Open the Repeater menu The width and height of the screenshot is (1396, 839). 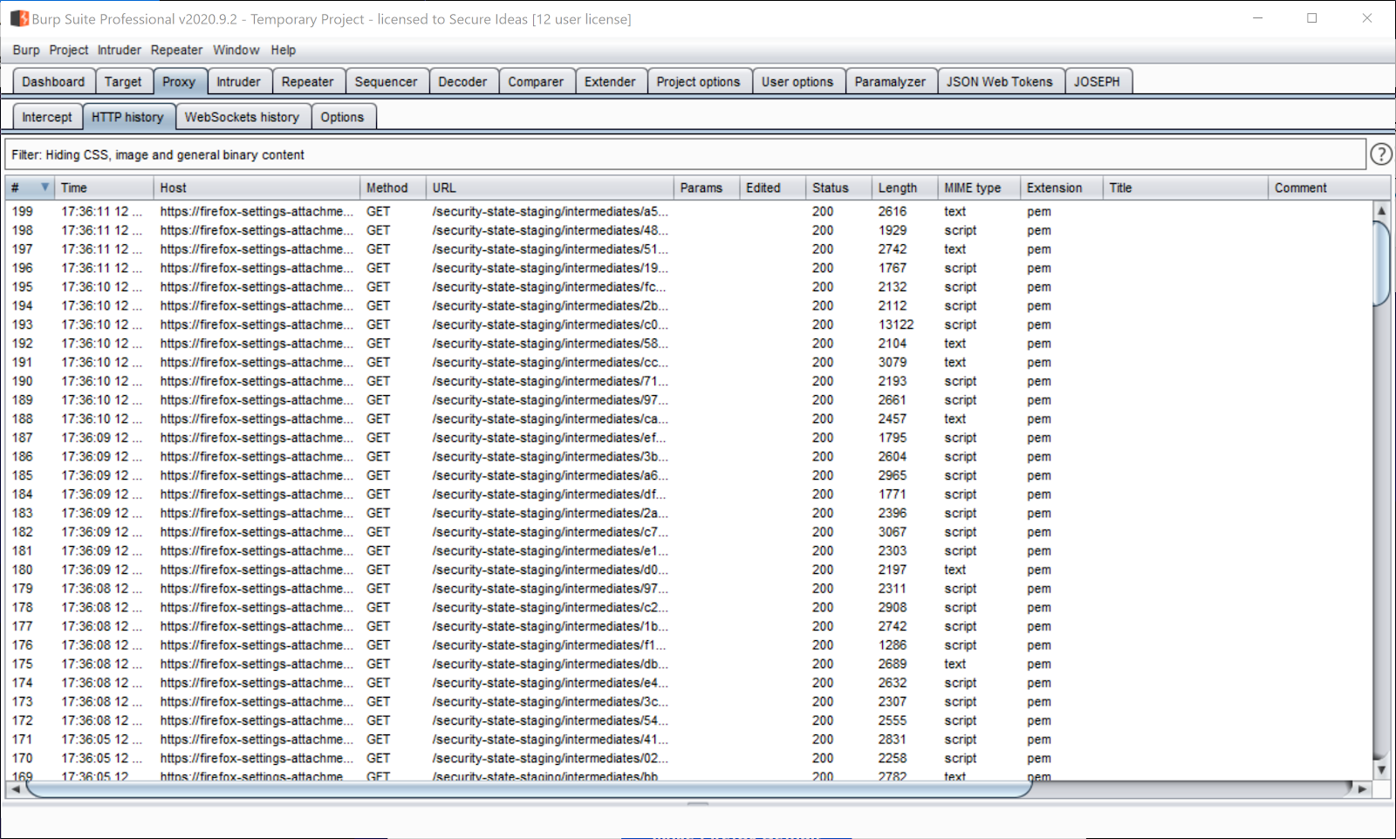tap(176, 50)
